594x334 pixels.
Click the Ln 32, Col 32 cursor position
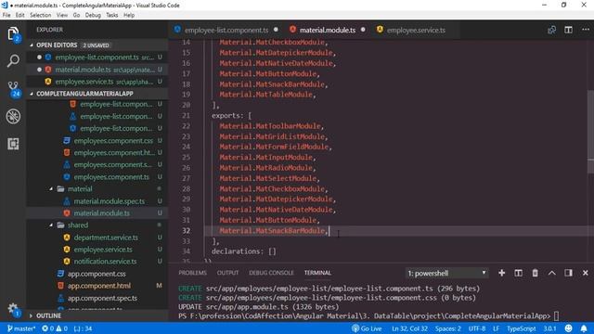tap(409, 328)
